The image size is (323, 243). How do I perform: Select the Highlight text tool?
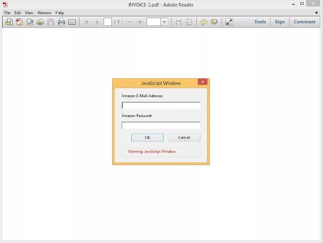click(214, 22)
